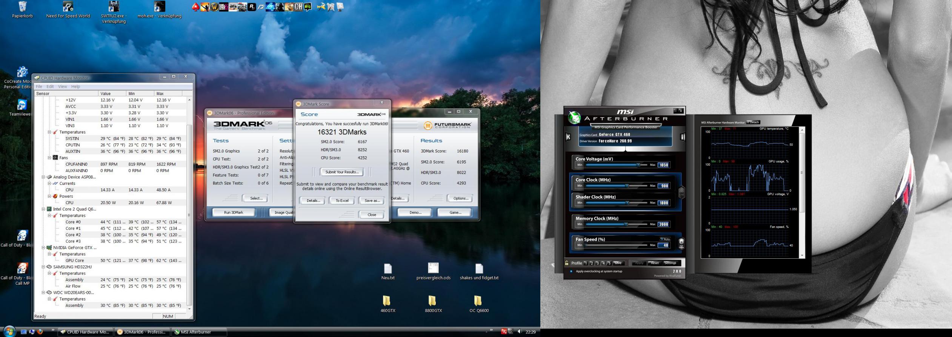The image size is (952, 337).
Task: Open the moh.exe shortcut
Action: [x=159, y=10]
